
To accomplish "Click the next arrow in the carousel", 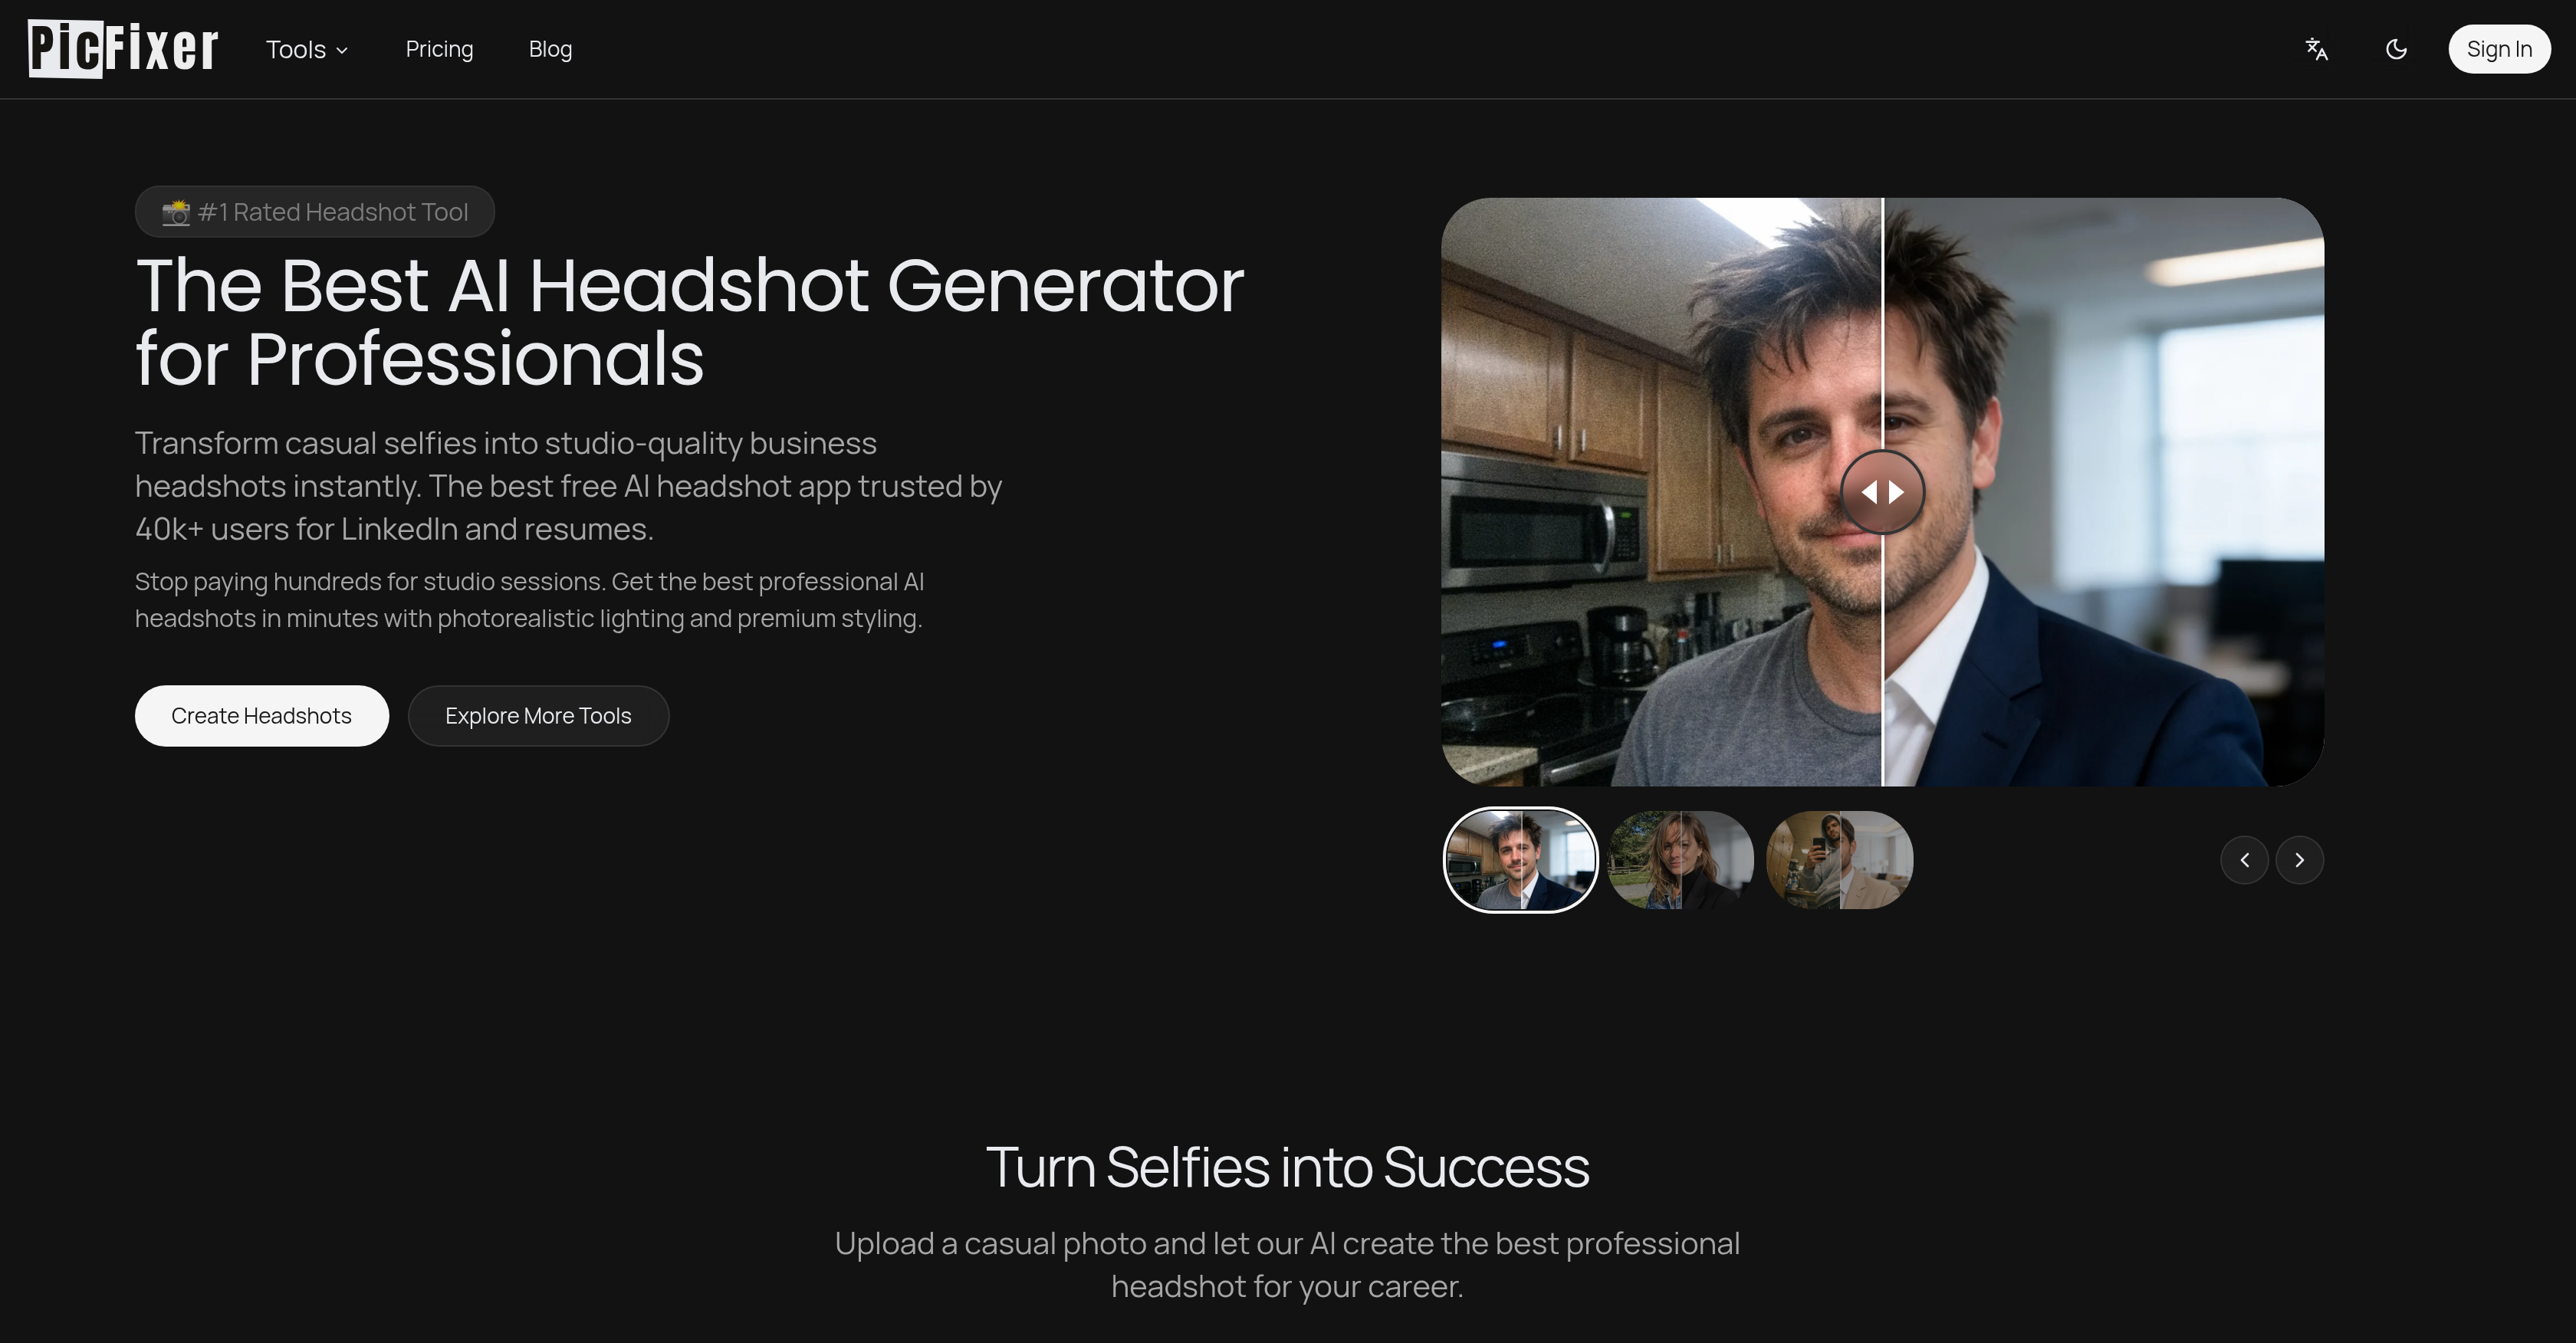I will (x=2299, y=859).
